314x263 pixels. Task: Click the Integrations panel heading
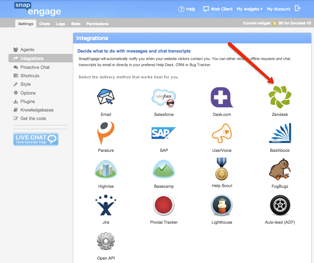click(92, 38)
